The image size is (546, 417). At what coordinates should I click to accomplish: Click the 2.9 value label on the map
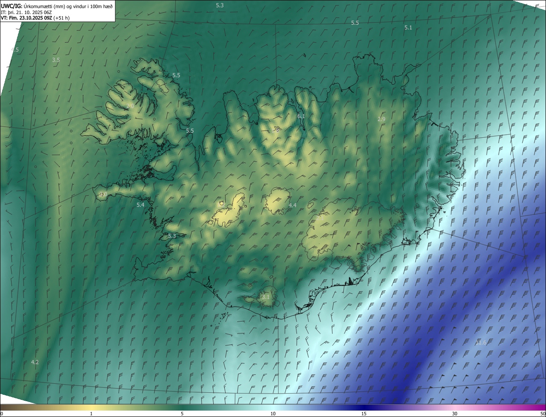[x=381, y=119]
